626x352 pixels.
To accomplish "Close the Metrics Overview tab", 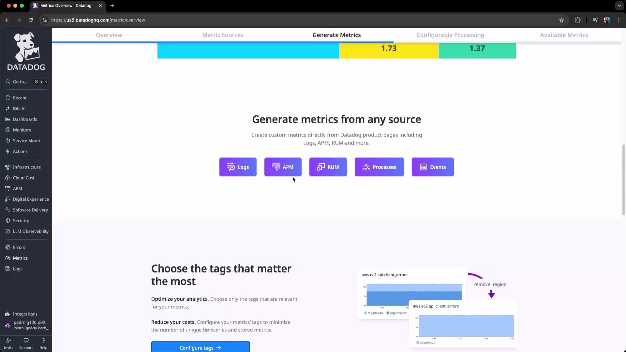I will click(x=100, y=6).
